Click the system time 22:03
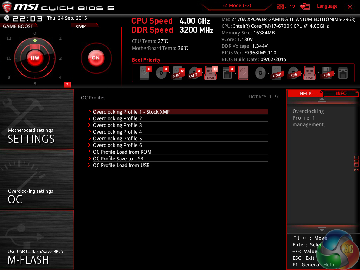This screenshot has width=360, height=270. (27, 18)
